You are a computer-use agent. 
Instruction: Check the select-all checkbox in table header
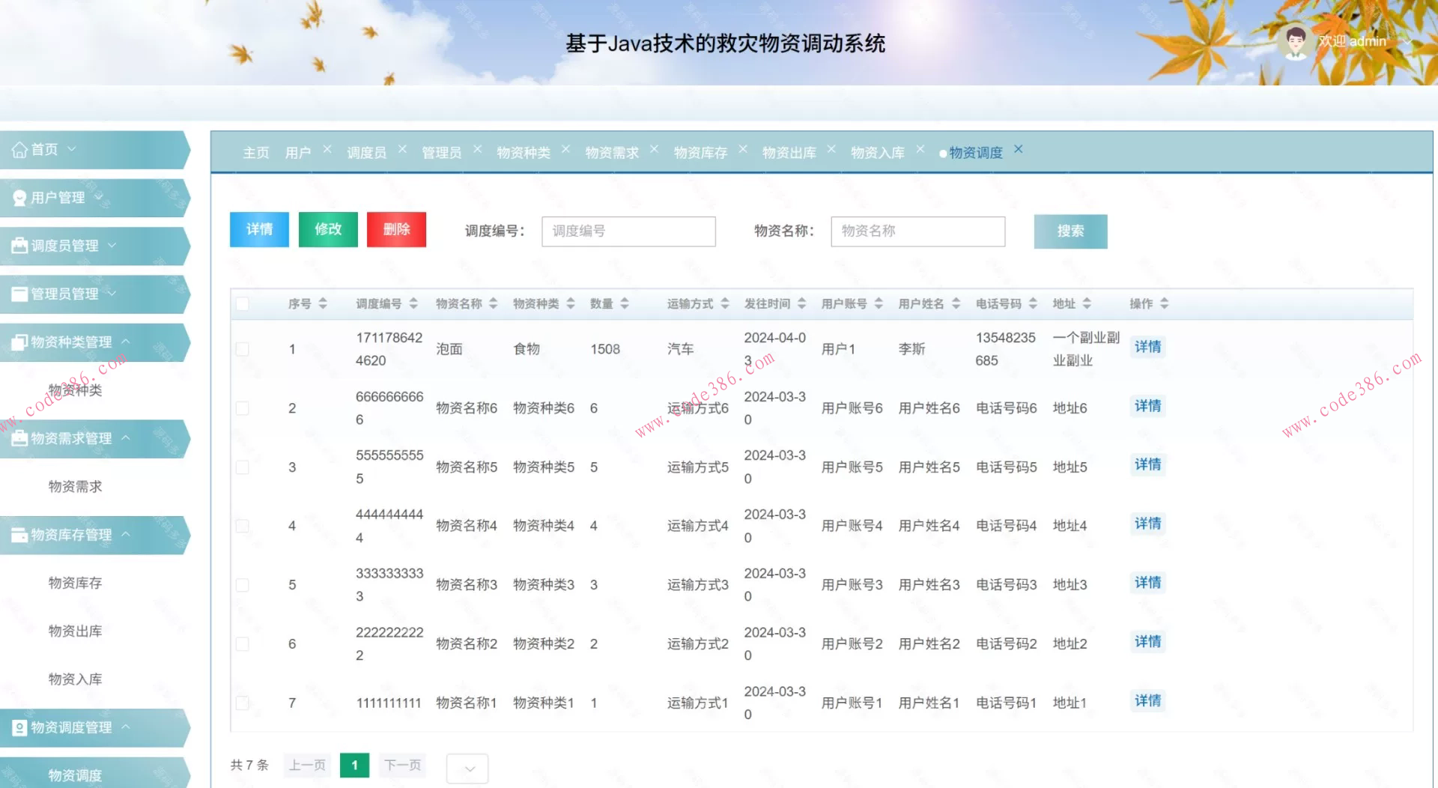[242, 303]
